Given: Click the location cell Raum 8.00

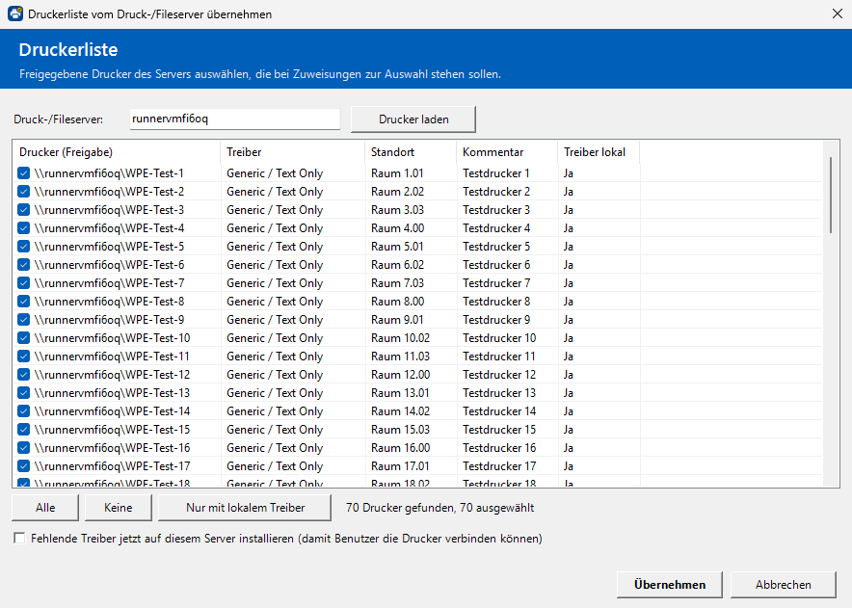Looking at the screenshot, I should pos(398,302).
